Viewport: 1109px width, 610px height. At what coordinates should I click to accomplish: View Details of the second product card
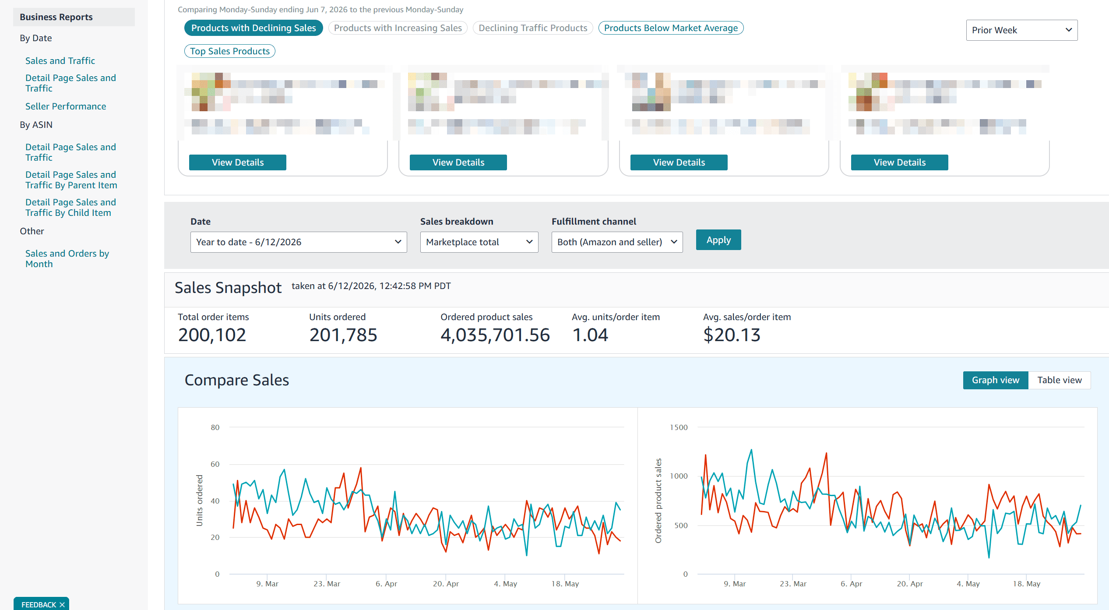pos(458,162)
